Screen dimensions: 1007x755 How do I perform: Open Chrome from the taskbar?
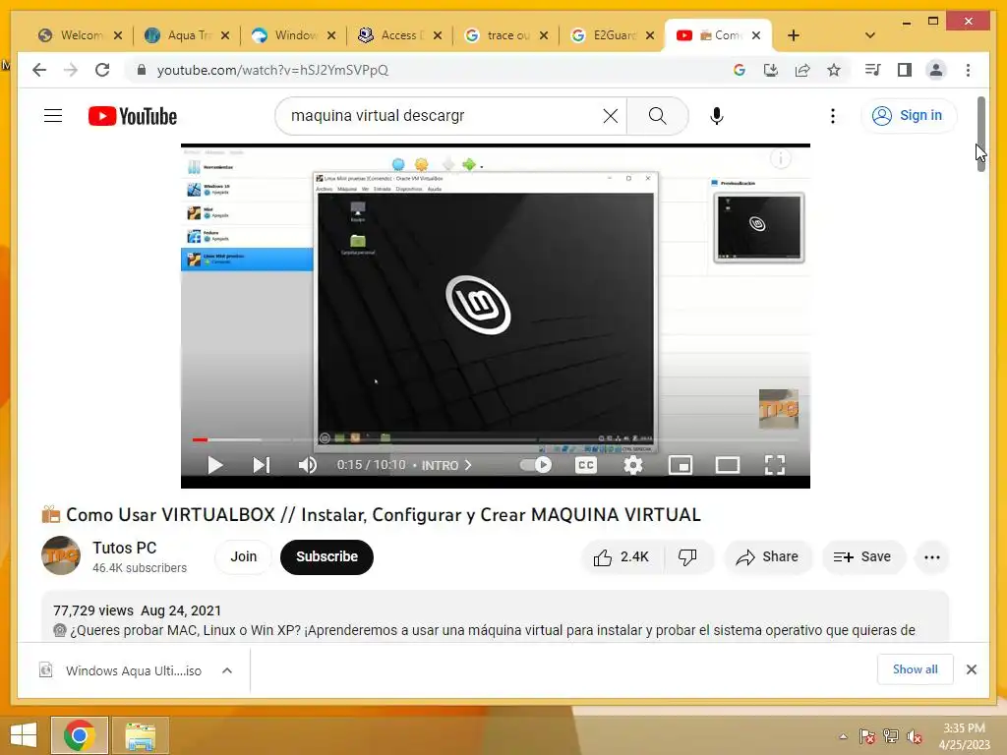click(x=80, y=735)
